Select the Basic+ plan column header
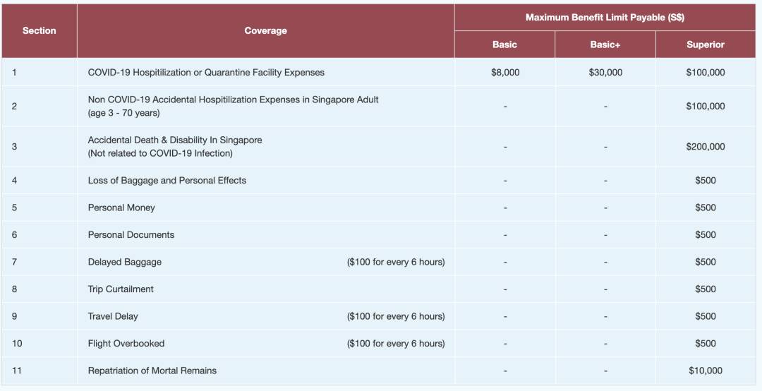 click(x=605, y=44)
